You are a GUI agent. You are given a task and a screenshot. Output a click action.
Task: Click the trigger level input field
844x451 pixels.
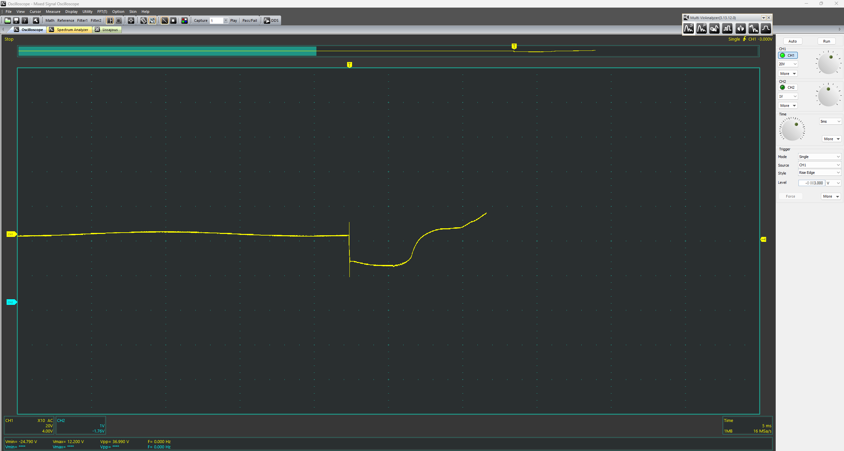810,182
